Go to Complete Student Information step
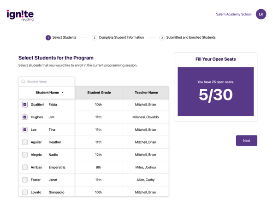The width and height of the screenshot is (273, 204). (x=121, y=37)
